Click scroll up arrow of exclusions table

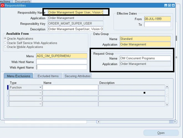pos(167,87)
